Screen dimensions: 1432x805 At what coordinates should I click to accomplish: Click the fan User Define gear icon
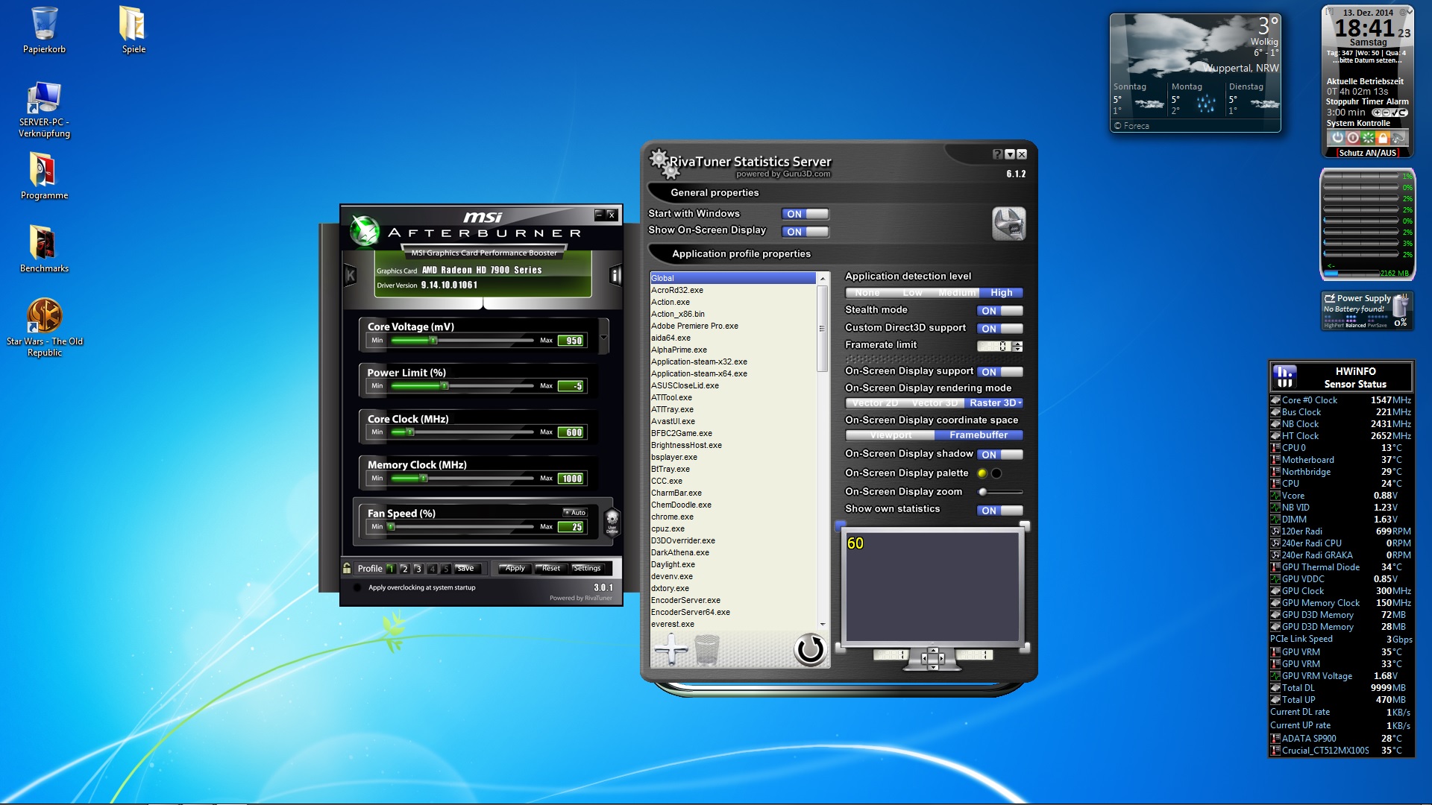[x=612, y=520]
